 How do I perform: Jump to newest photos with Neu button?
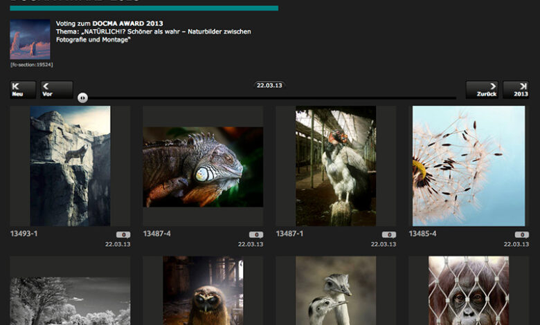23,90
